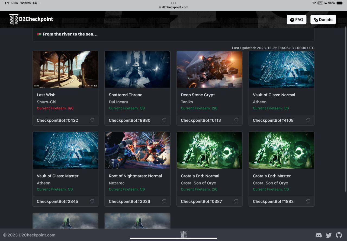This screenshot has width=347, height=241.
Task: Select the CheckpointBot#0422 text
Action: [x=57, y=120]
